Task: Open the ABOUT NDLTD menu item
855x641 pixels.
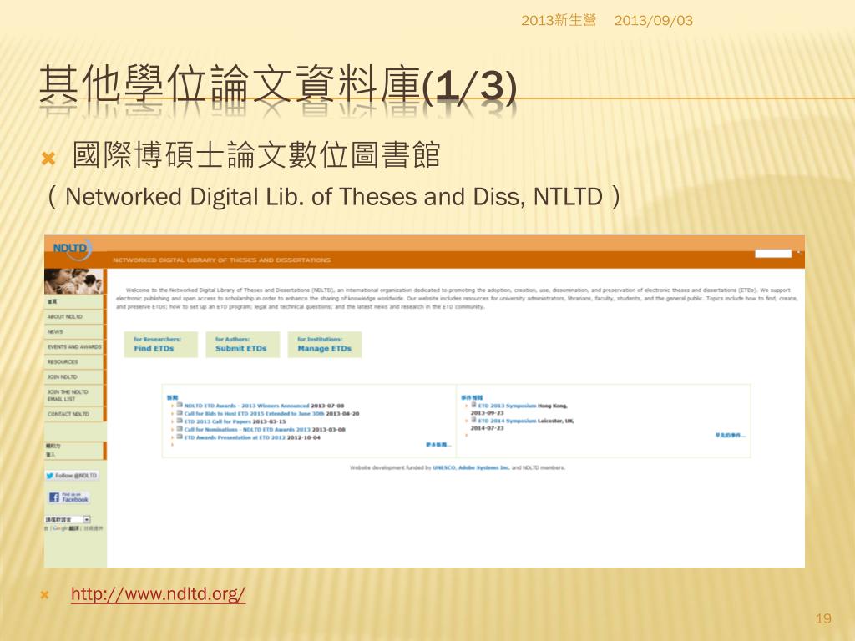Action: click(x=73, y=316)
